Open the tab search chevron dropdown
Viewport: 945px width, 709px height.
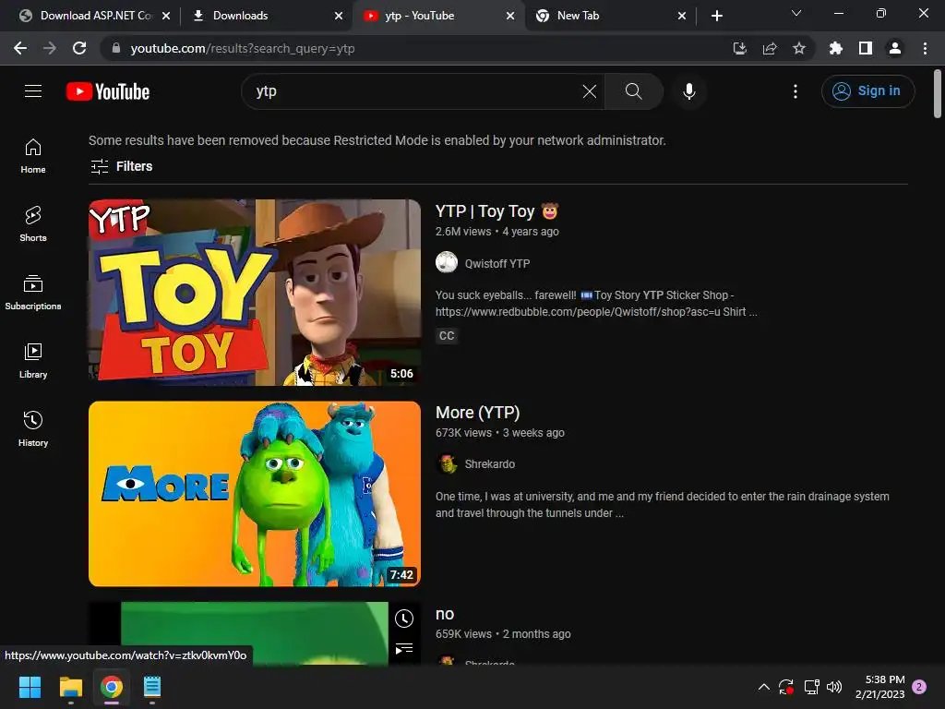point(796,13)
